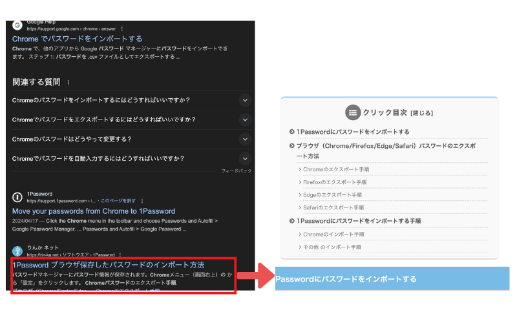This screenshot has height=323, width=517.
Task: Open the options dots next to 関連する質問
Action: coord(69,83)
